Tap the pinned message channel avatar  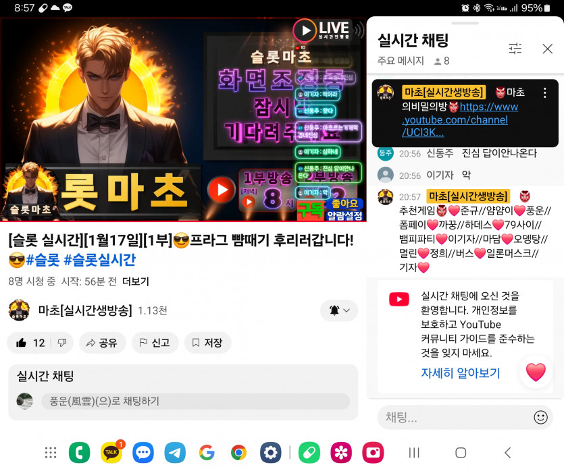[385, 92]
